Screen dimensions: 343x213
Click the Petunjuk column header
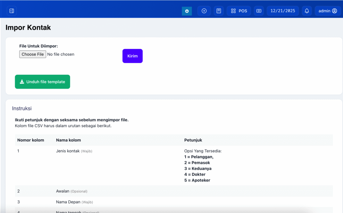(193, 140)
